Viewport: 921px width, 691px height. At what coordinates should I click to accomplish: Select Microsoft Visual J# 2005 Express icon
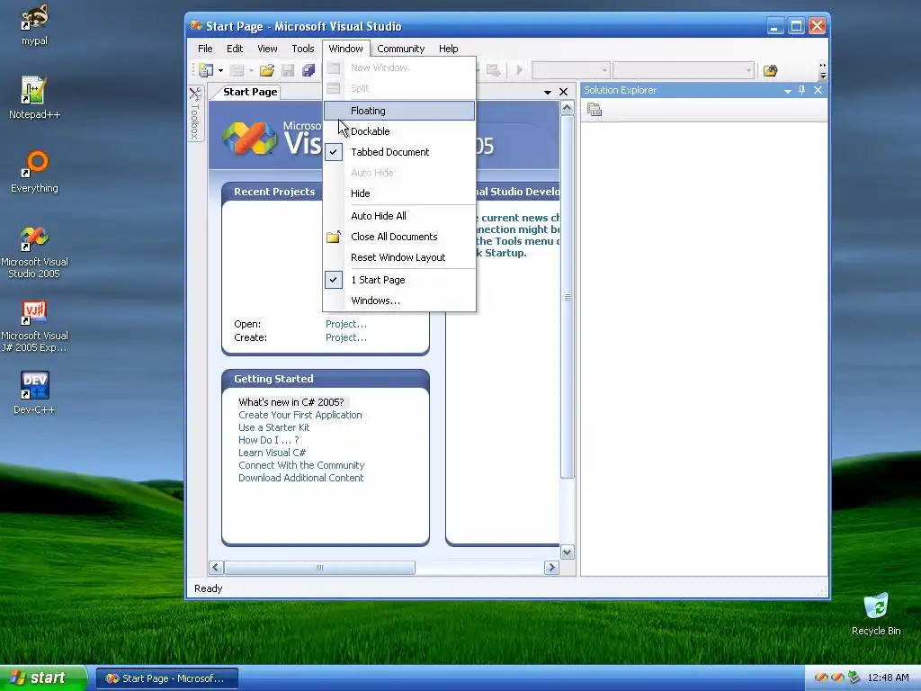click(34, 326)
